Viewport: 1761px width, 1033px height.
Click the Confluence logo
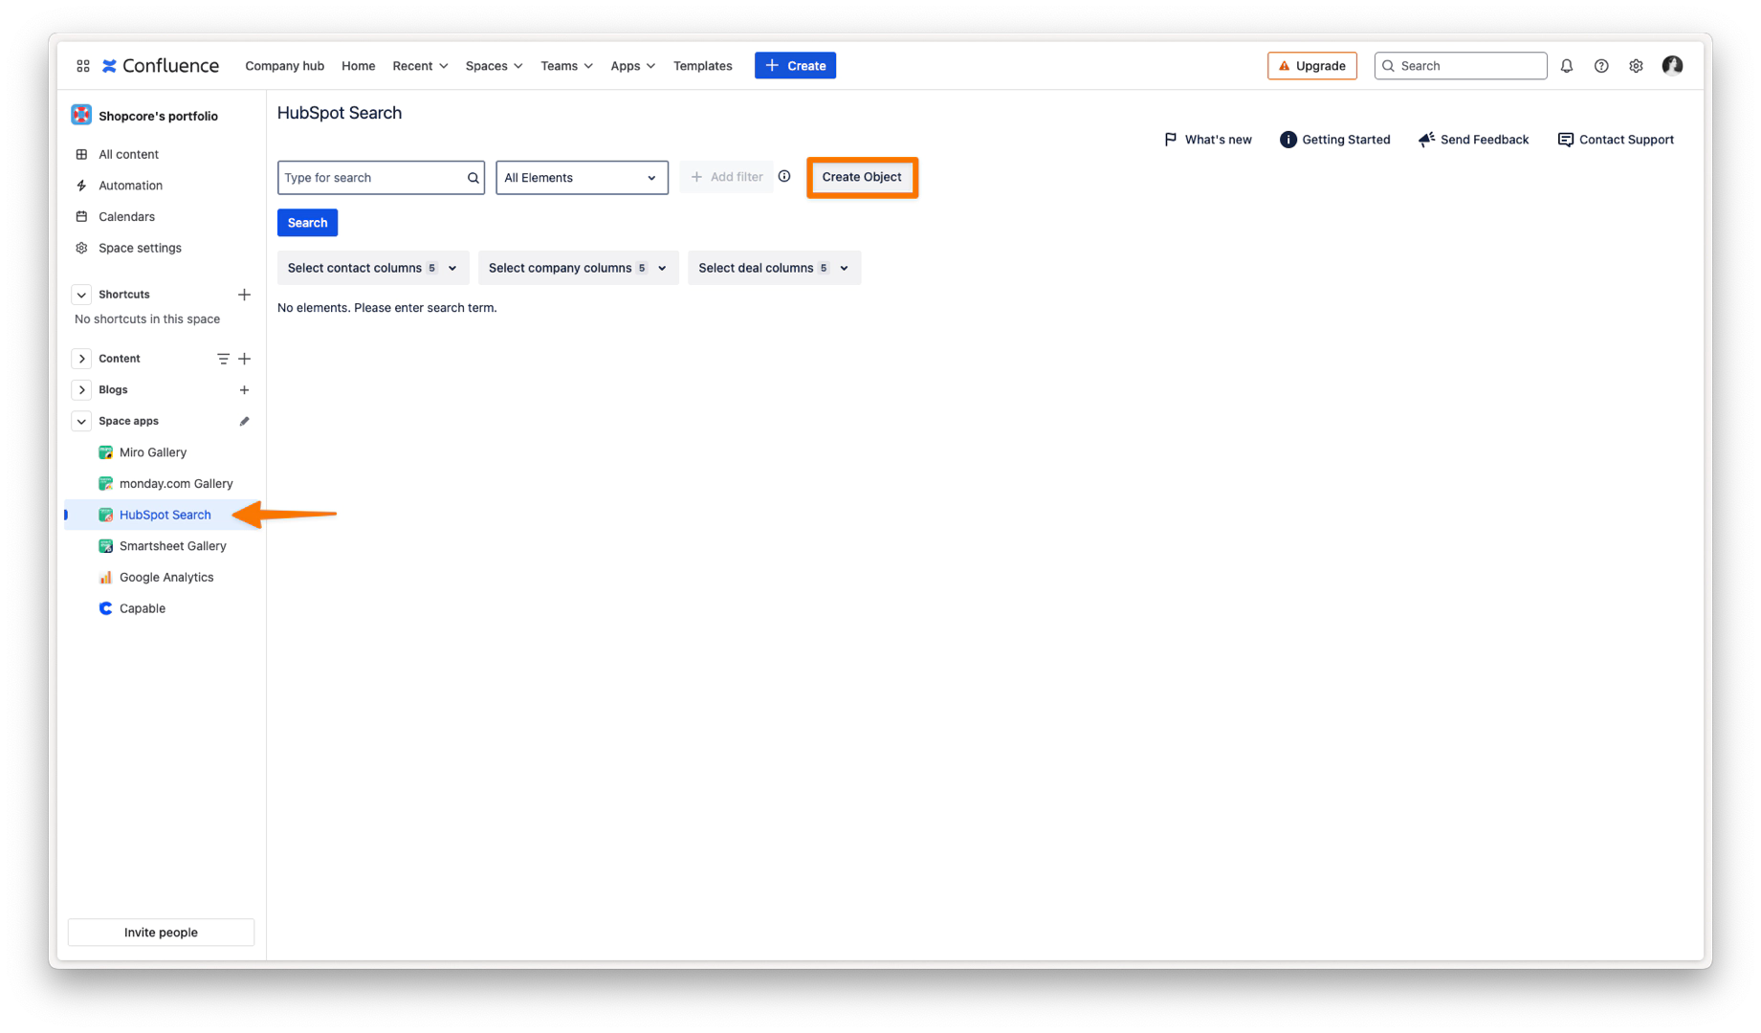tap(161, 66)
